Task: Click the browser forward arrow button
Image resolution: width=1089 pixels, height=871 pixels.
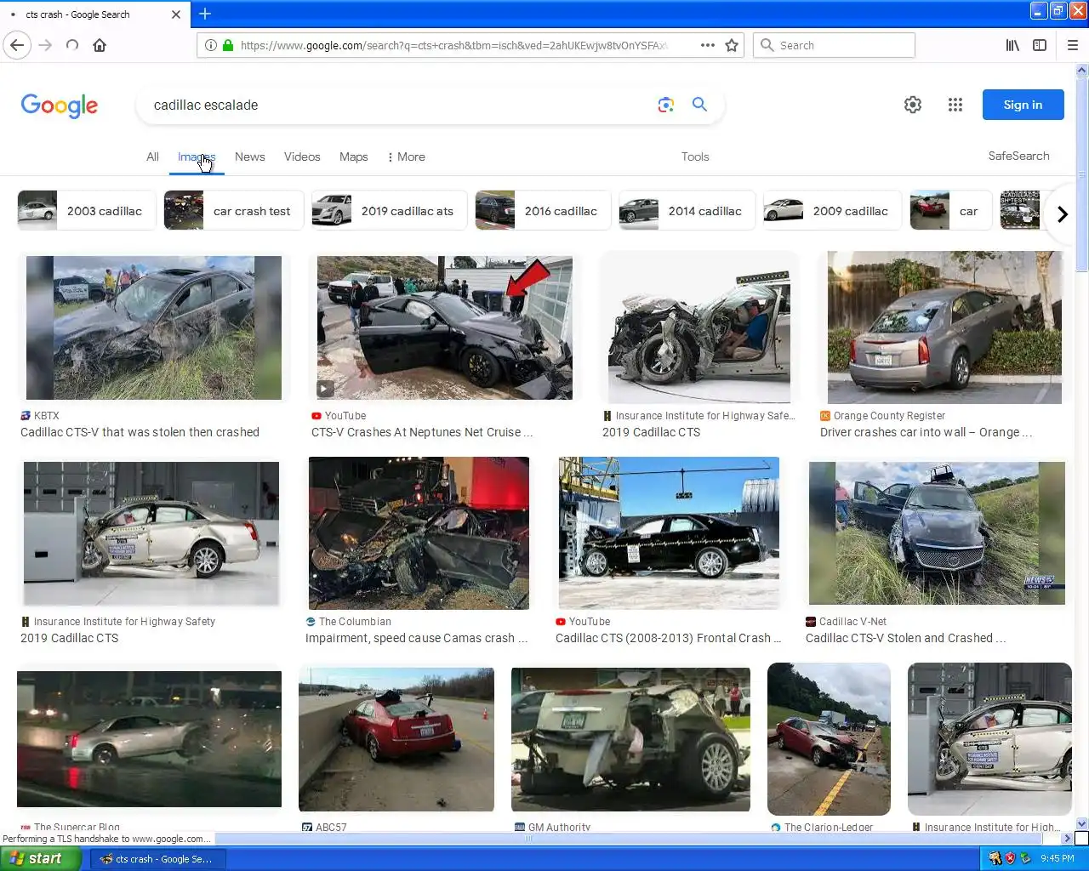Action: [46, 45]
